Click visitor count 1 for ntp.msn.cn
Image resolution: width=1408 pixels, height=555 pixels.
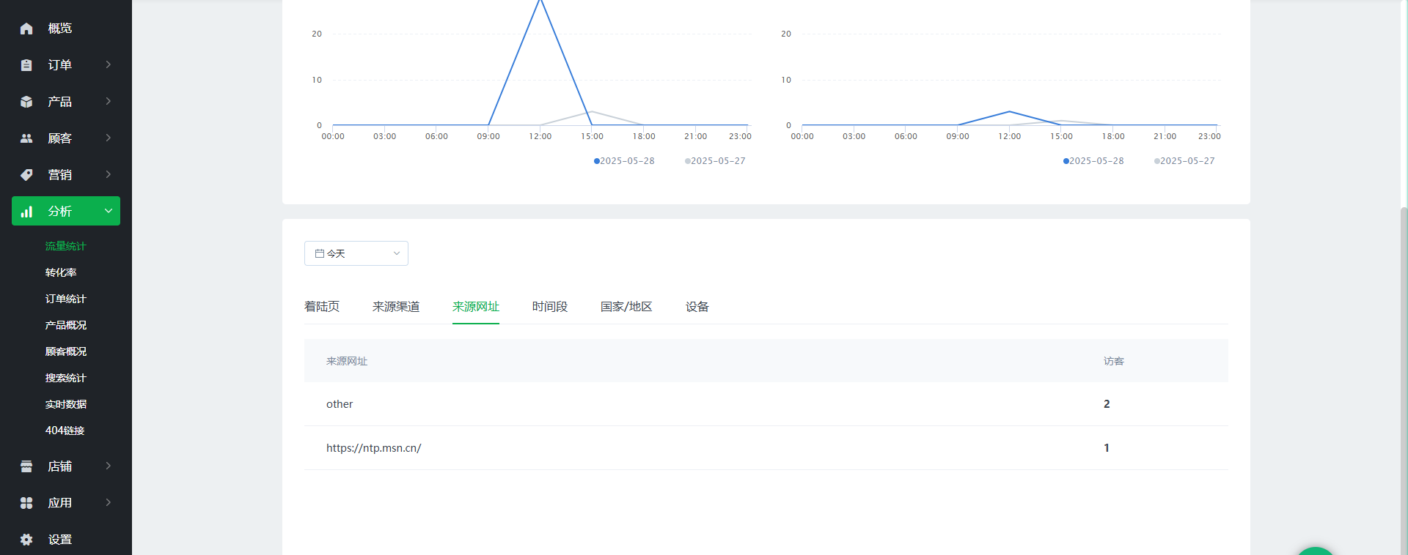[x=1107, y=448]
